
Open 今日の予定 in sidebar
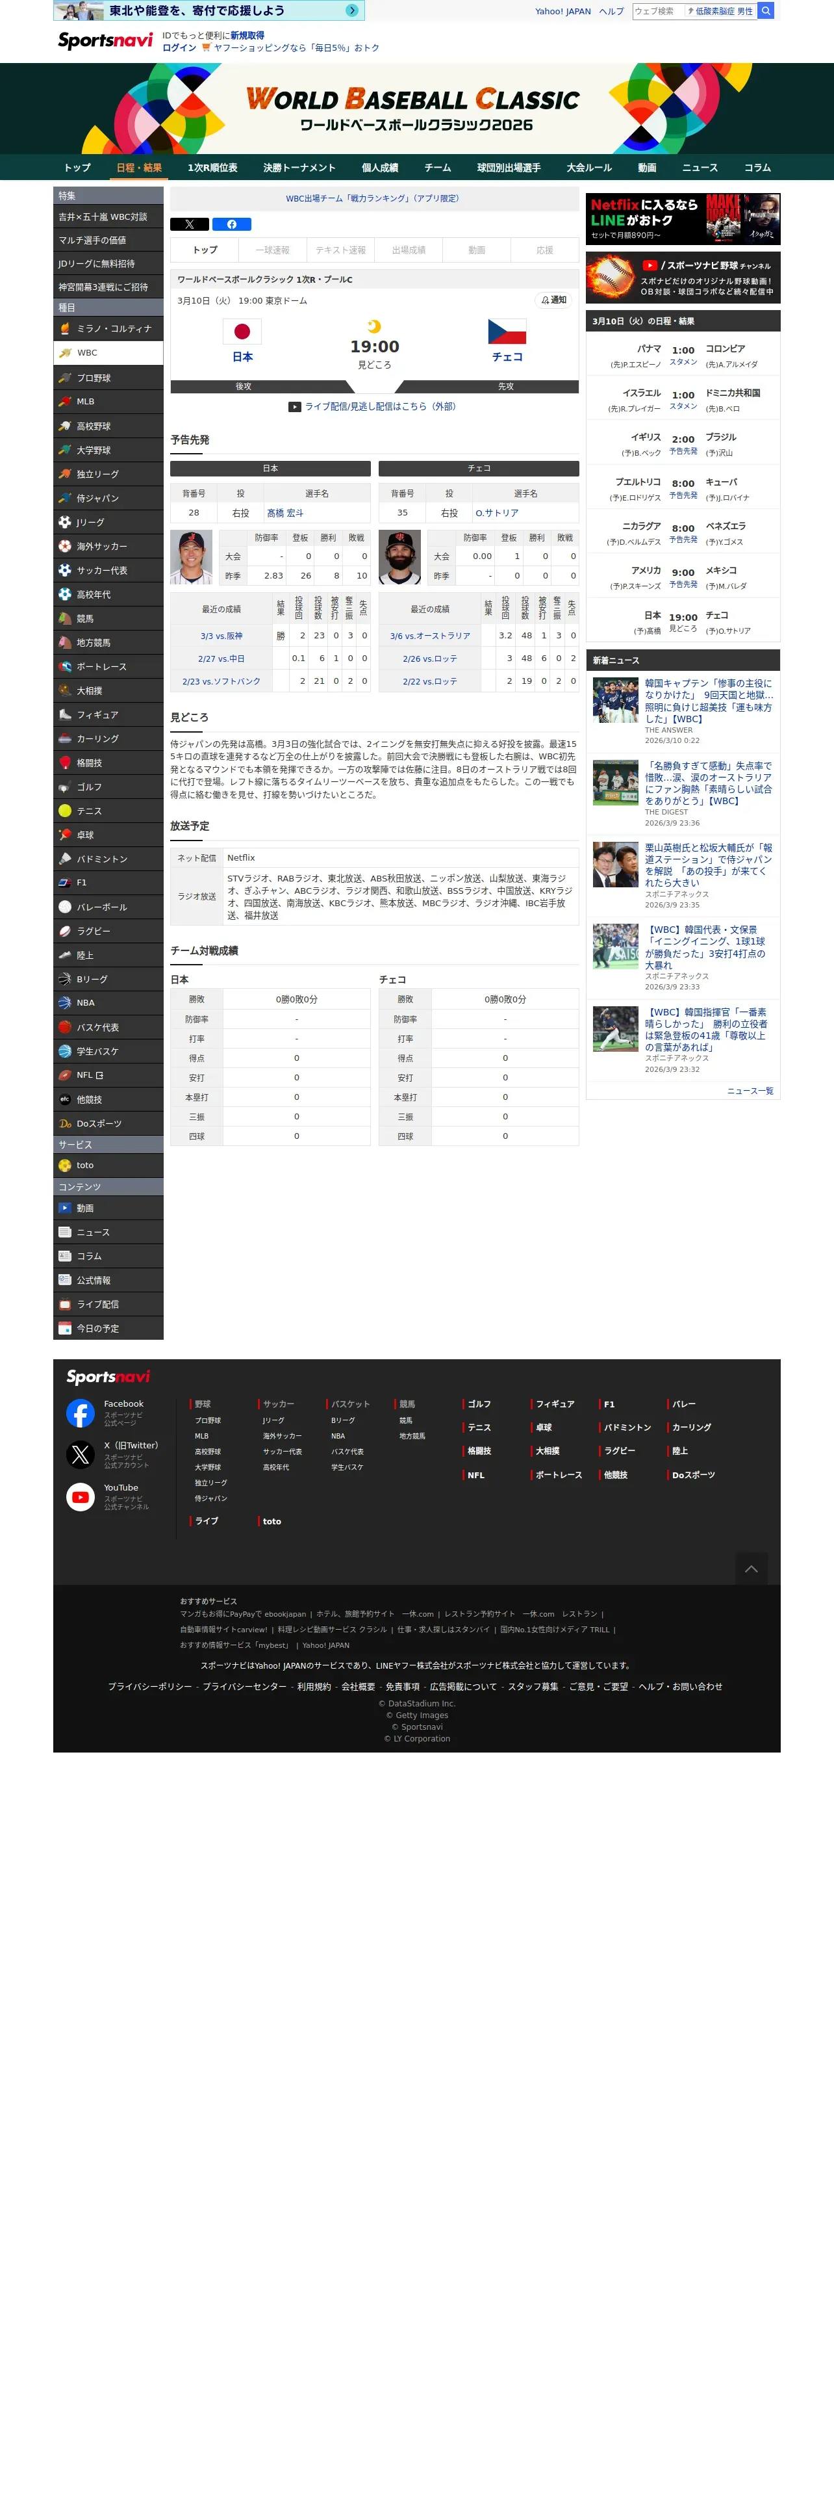click(x=108, y=1329)
